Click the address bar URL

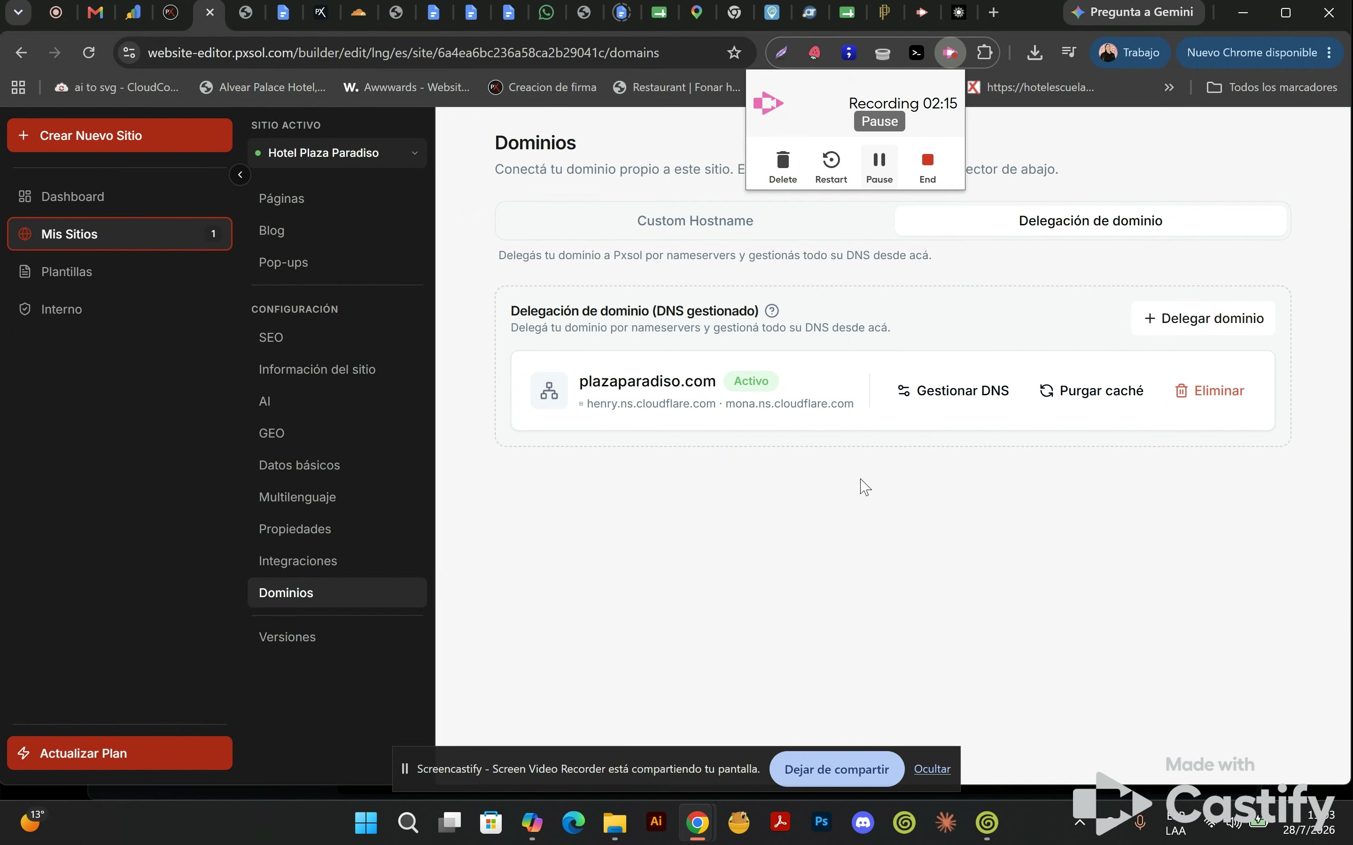(x=403, y=53)
